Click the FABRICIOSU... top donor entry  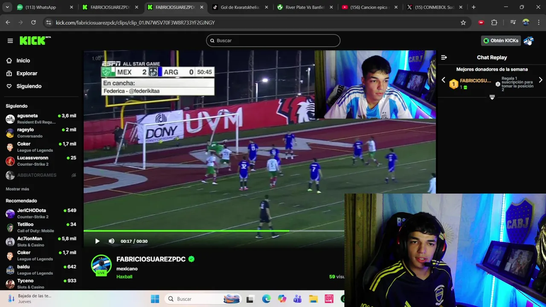[x=470, y=84]
